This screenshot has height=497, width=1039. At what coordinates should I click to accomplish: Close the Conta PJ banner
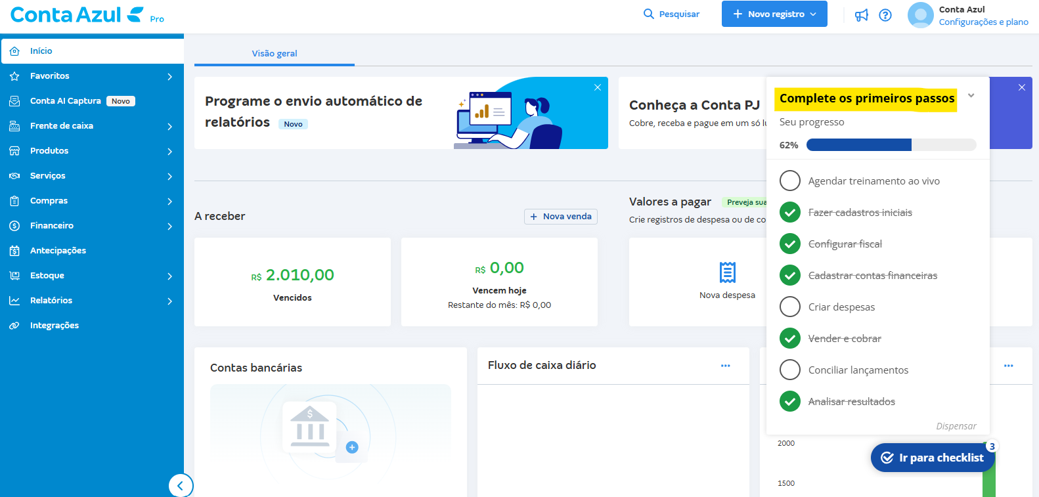[x=1022, y=87]
